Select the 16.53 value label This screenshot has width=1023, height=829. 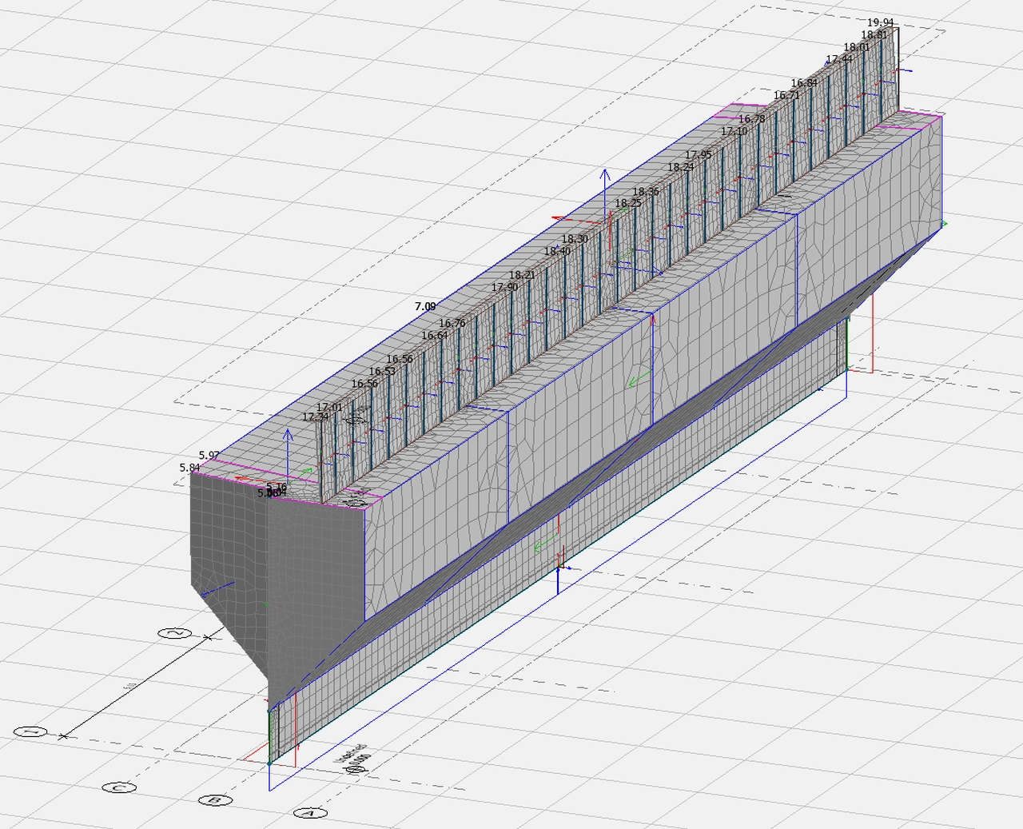pyautogui.click(x=382, y=371)
